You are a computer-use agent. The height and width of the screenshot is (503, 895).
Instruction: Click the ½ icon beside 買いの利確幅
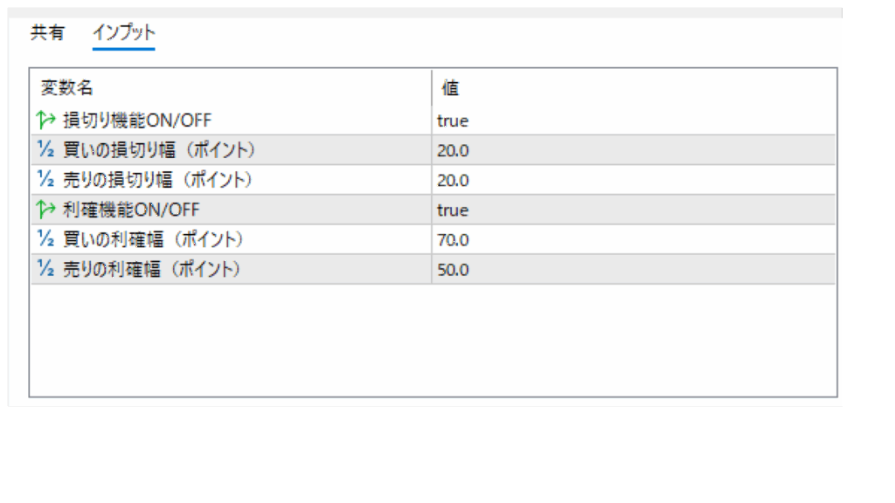click(46, 239)
